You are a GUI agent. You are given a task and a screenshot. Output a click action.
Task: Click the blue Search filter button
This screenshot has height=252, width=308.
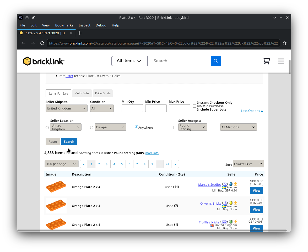point(69,141)
